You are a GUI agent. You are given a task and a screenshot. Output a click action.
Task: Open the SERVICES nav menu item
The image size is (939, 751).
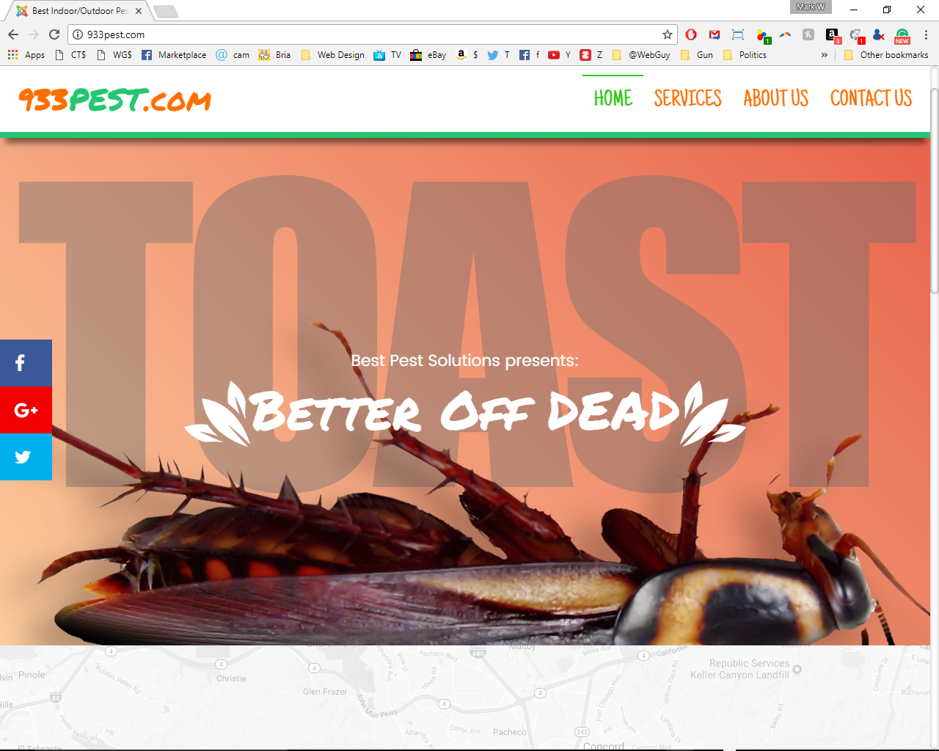[688, 98]
